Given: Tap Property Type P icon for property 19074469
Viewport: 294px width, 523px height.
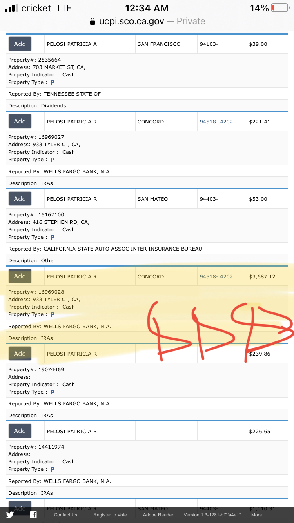Looking at the screenshot, I should [x=53, y=392].
